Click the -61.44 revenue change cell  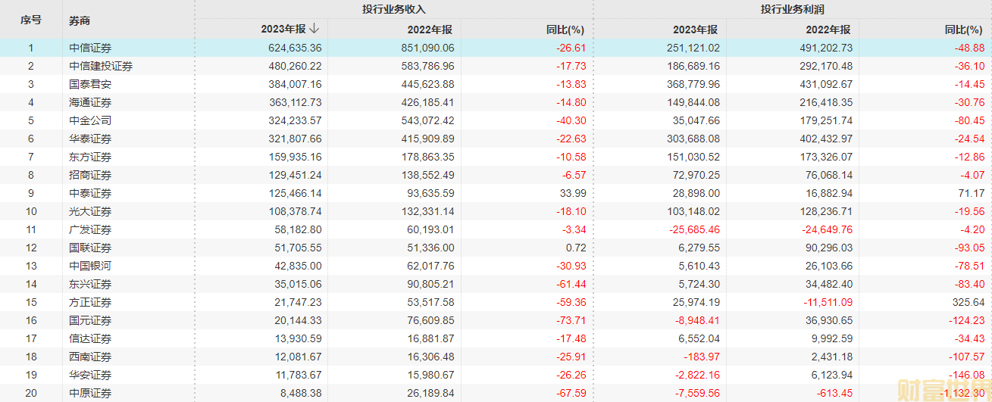pos(572,284)
